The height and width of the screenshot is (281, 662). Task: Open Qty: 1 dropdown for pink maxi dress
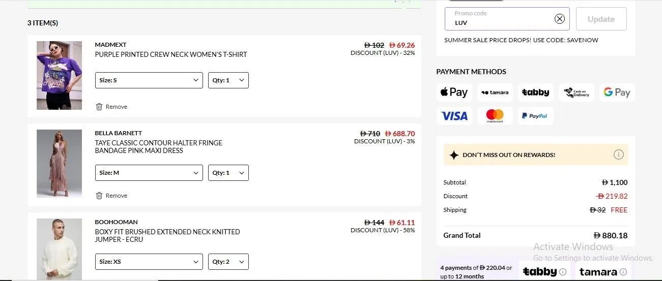(228, 173)
